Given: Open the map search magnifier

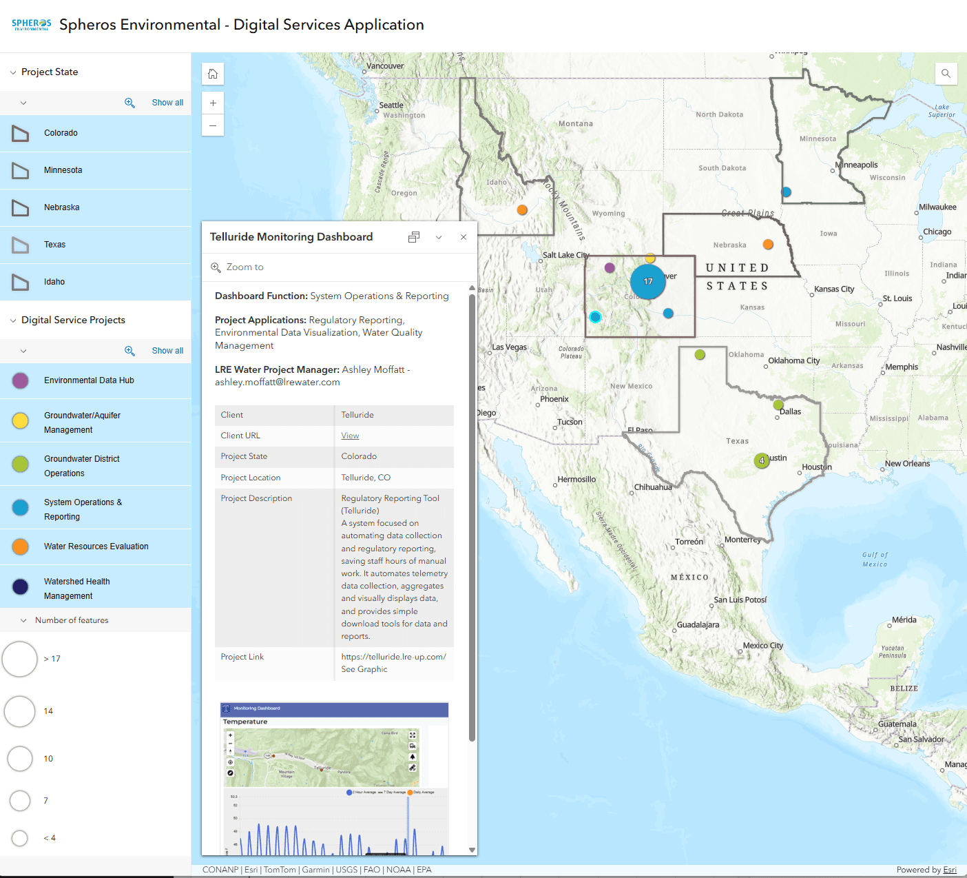Looking at the screenshot, I should (x=946, y=74).
